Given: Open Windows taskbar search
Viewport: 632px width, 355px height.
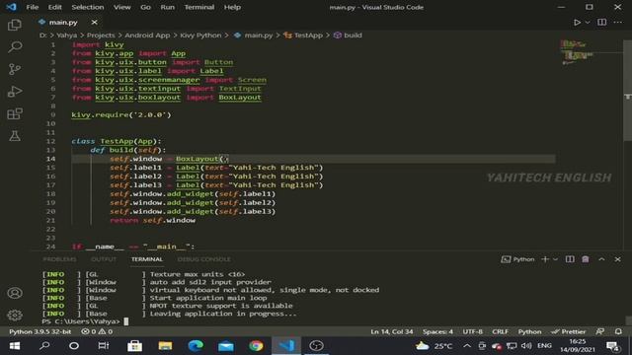Looking at the screenshot, I should (x=44, y=346).
